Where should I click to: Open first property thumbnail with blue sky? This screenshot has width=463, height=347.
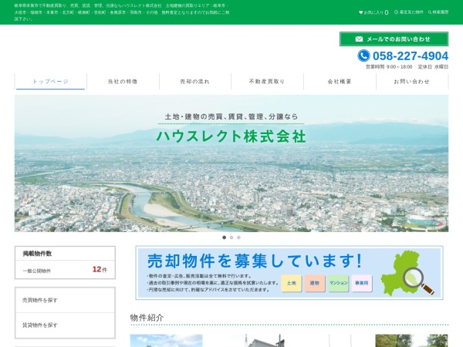pyautogui.click(x=166, y=341)
